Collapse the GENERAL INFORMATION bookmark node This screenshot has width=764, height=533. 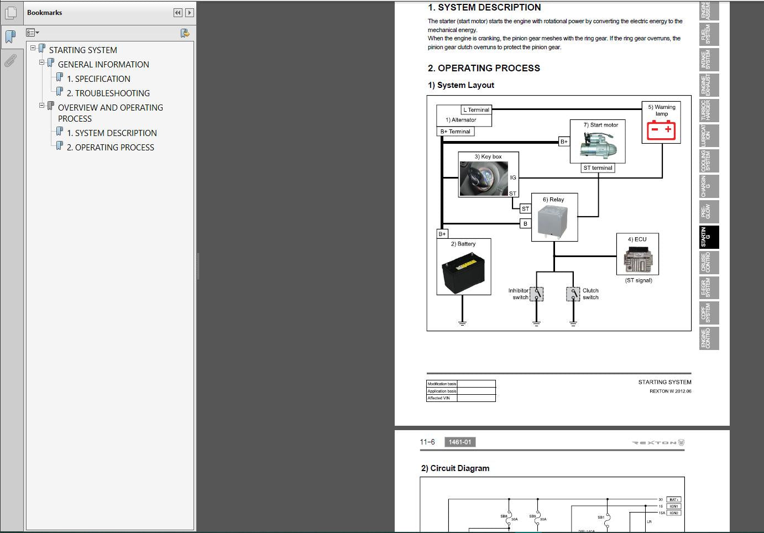[41, 62]
